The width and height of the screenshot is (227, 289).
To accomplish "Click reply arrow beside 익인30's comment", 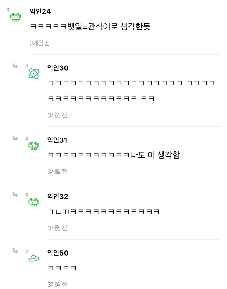I will (15, 66).
